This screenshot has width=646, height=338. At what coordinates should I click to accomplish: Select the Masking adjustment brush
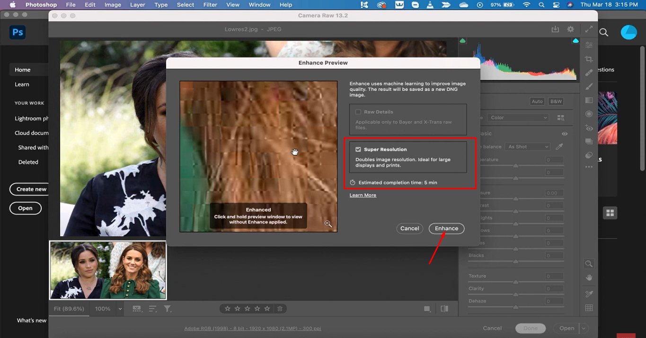(x=589, y=87)
